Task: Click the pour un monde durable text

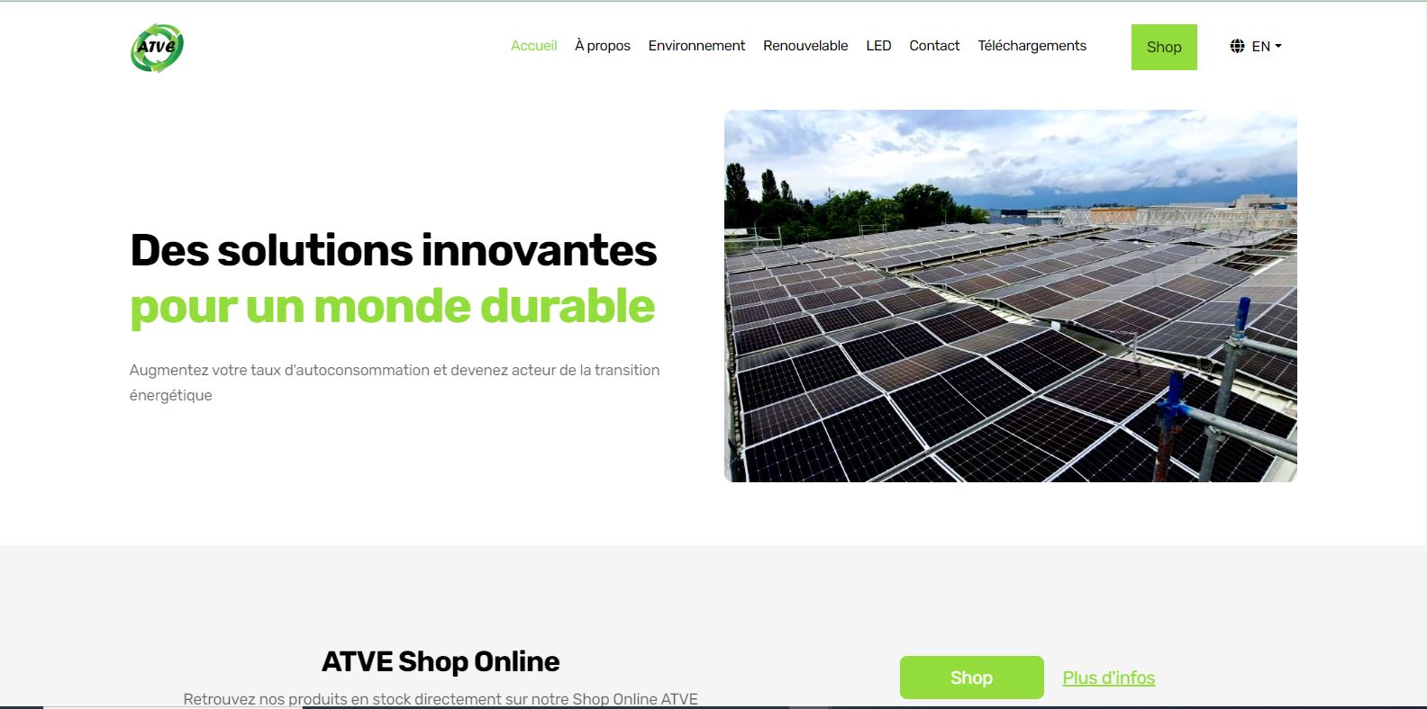Action: 392,306
